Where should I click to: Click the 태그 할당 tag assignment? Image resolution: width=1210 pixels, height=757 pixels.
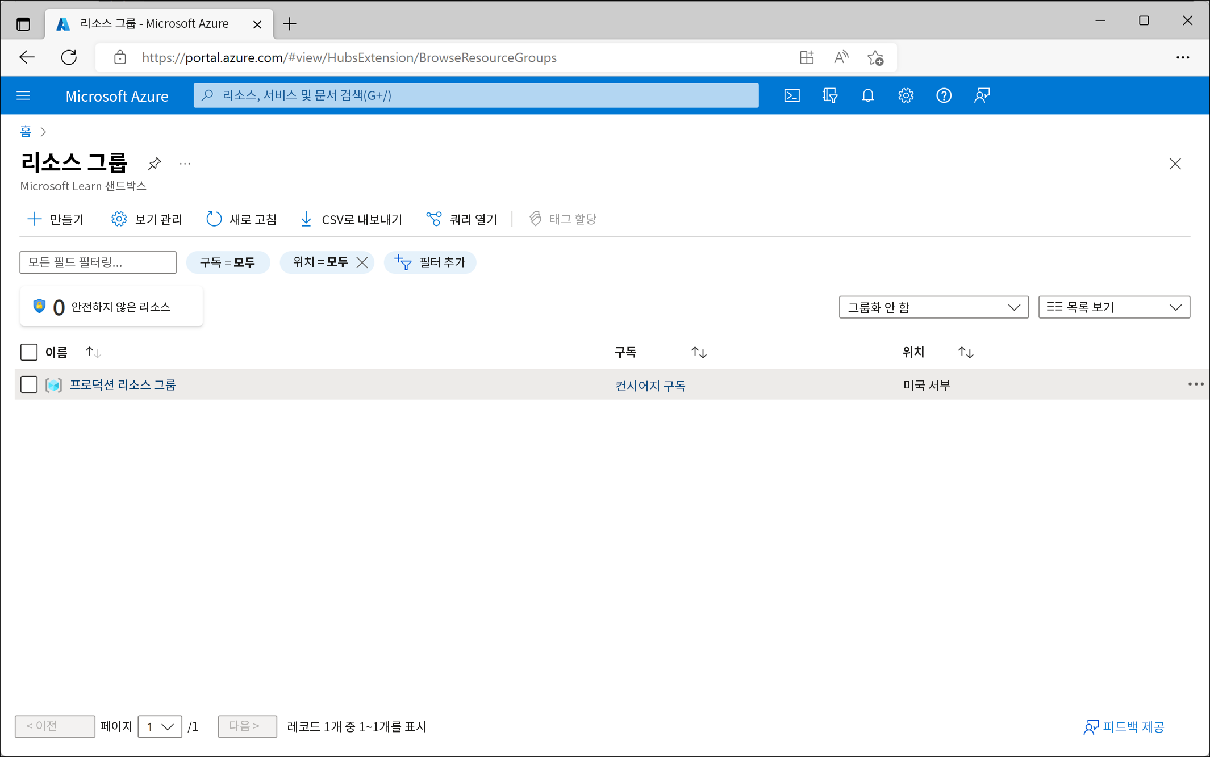click(x=562, y=219)
